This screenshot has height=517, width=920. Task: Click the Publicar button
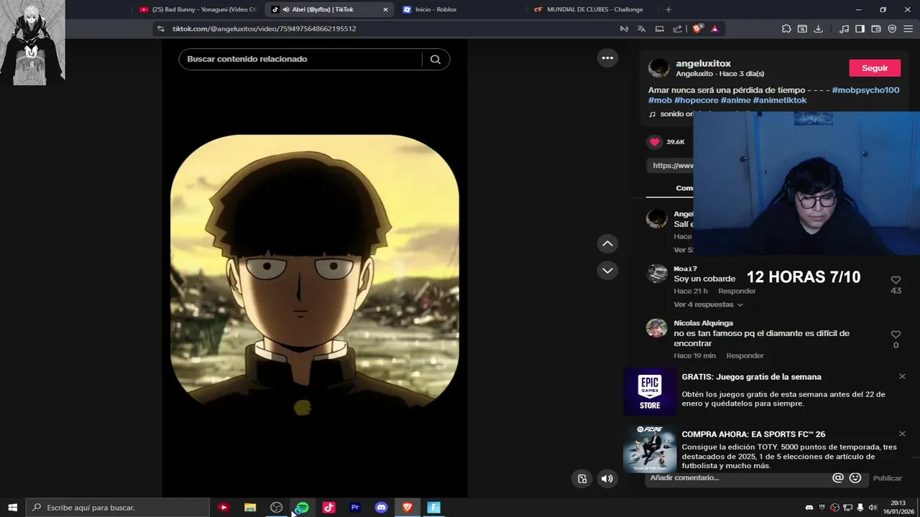coord(887,478)
